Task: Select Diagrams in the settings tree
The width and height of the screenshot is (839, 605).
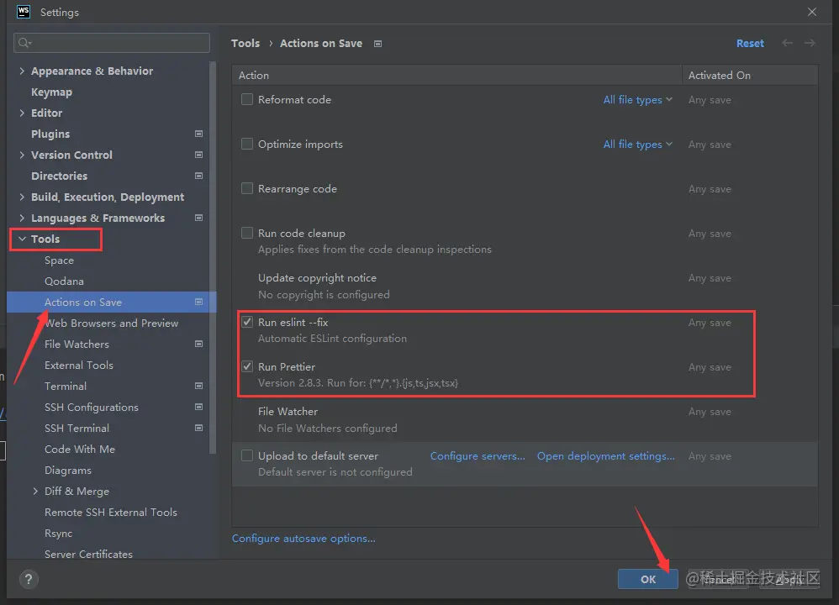Action: [x=68, y=471]
